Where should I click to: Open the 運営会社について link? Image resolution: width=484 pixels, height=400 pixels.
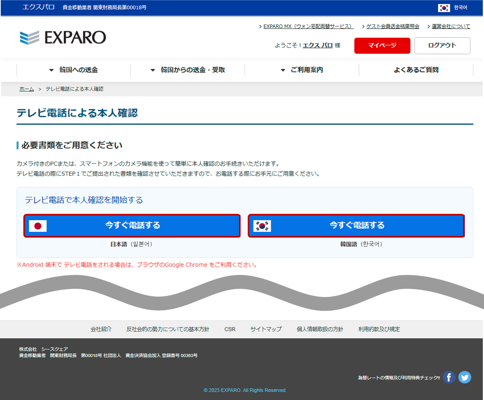point(451,27)
